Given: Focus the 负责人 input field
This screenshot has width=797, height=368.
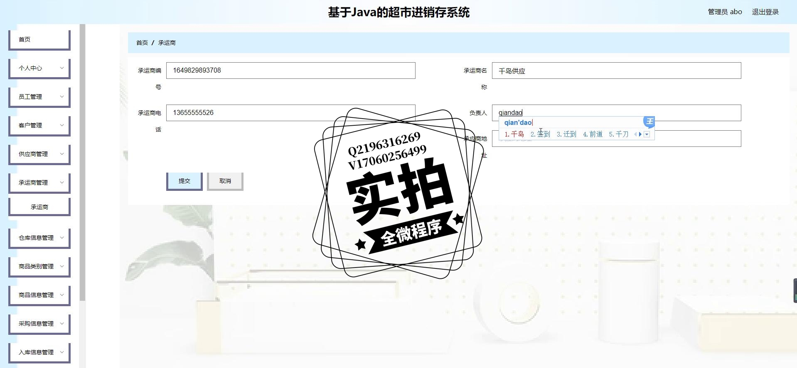Looking at the screenshot, I should click(x=617, y=113).
